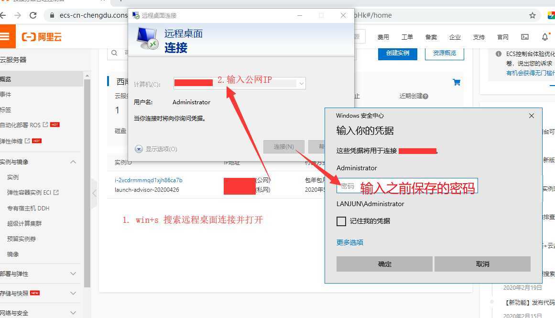Collapse the 实例与镜像 section

coord(73,162)
